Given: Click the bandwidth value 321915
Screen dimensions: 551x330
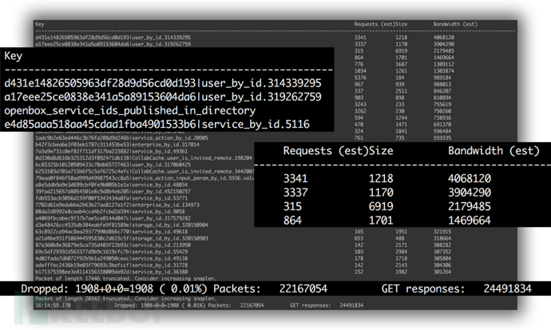Looking at the screenshot, I should click(x=442, y=232).
